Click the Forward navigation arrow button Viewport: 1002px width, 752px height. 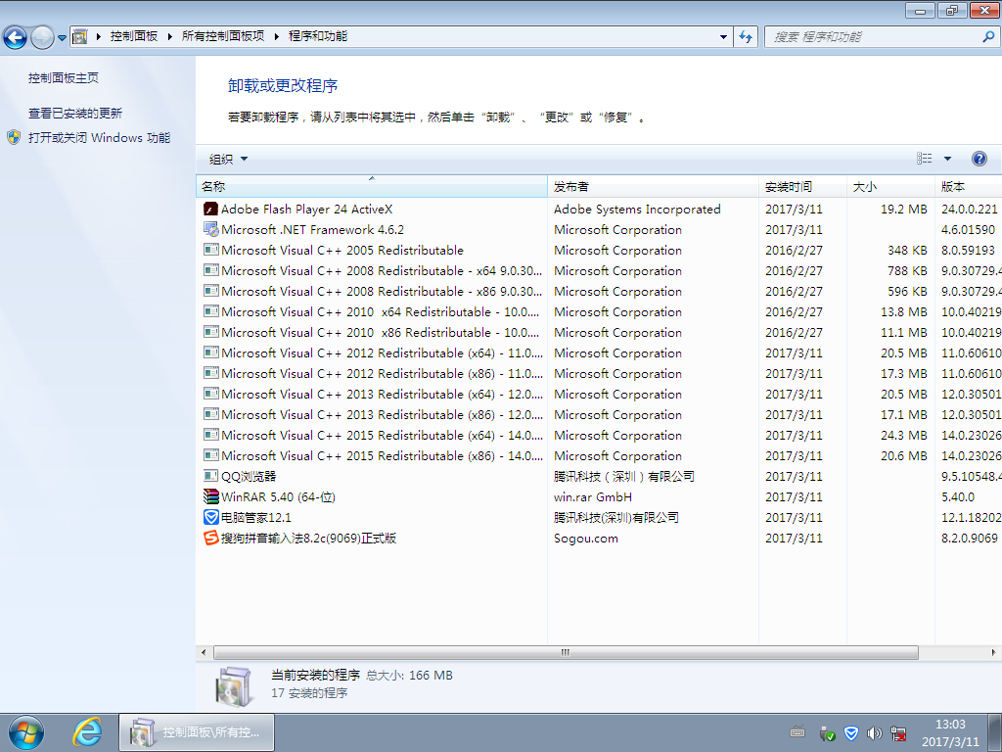click(x=42, y=37)
